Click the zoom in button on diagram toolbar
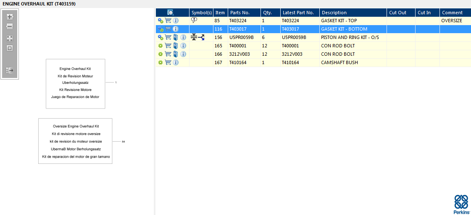 pos(10,17)
